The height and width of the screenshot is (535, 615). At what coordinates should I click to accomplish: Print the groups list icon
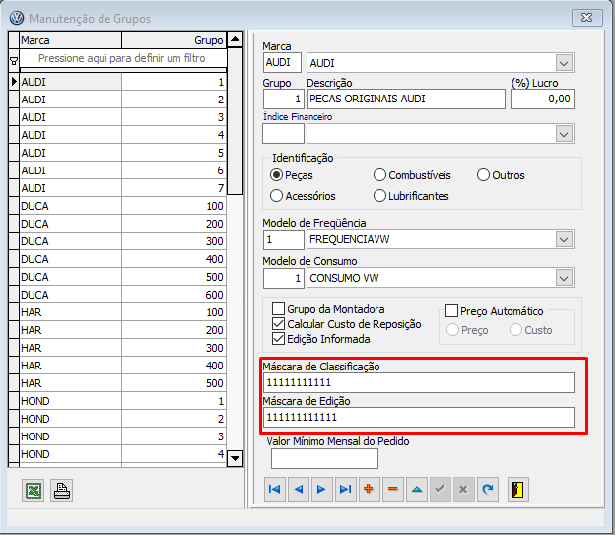coord(62,491)
